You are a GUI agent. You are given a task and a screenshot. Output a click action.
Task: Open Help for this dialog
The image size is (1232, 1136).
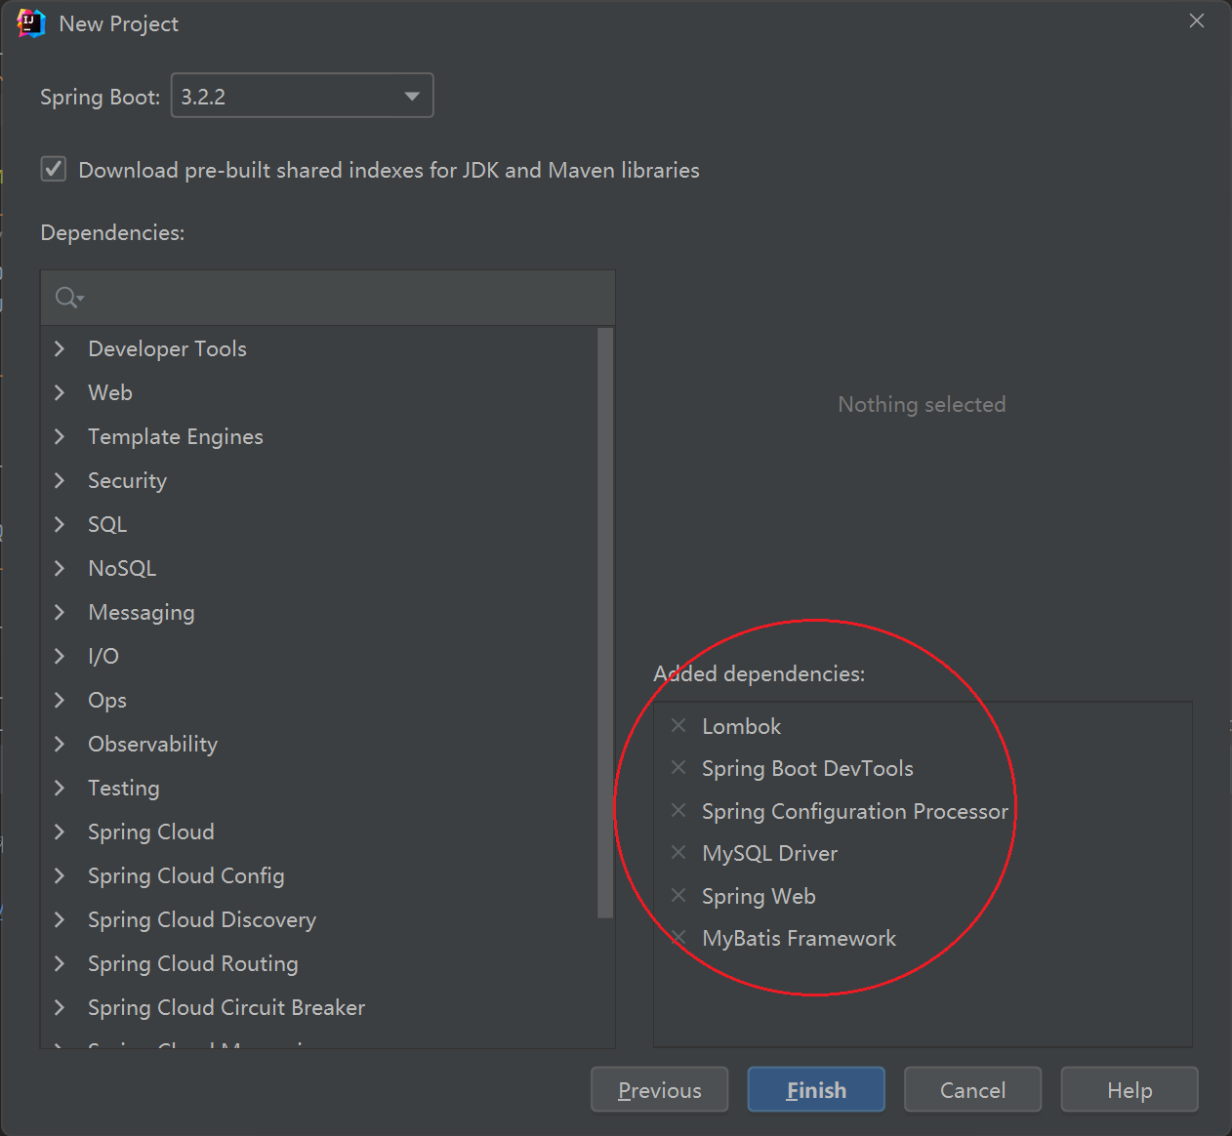tap(1129, 1089)
